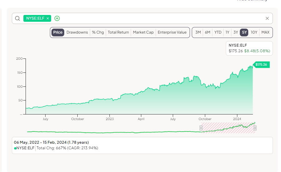Select the 5Y time range

point(244,32)
